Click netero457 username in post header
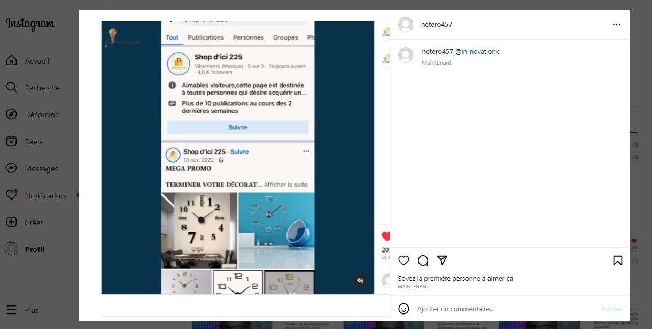 [x=437, y=25]
